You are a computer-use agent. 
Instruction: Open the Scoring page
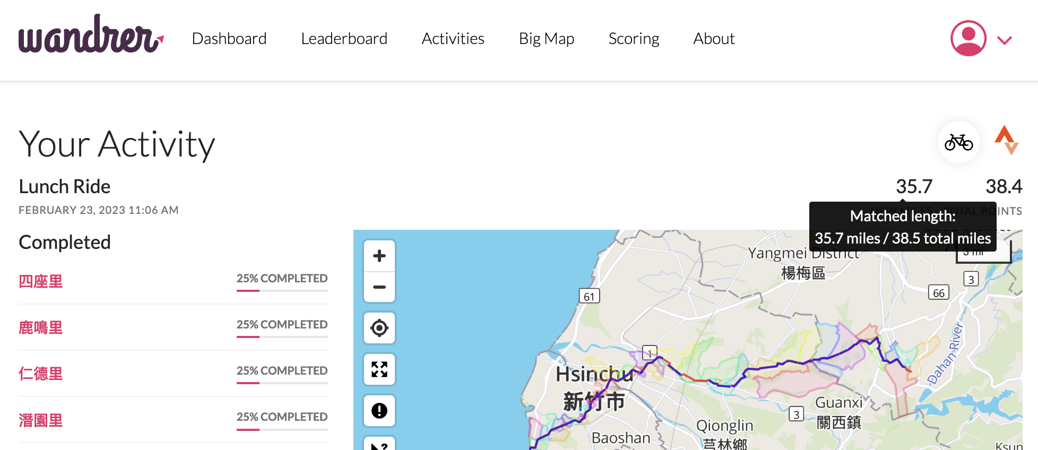point(634,39)
